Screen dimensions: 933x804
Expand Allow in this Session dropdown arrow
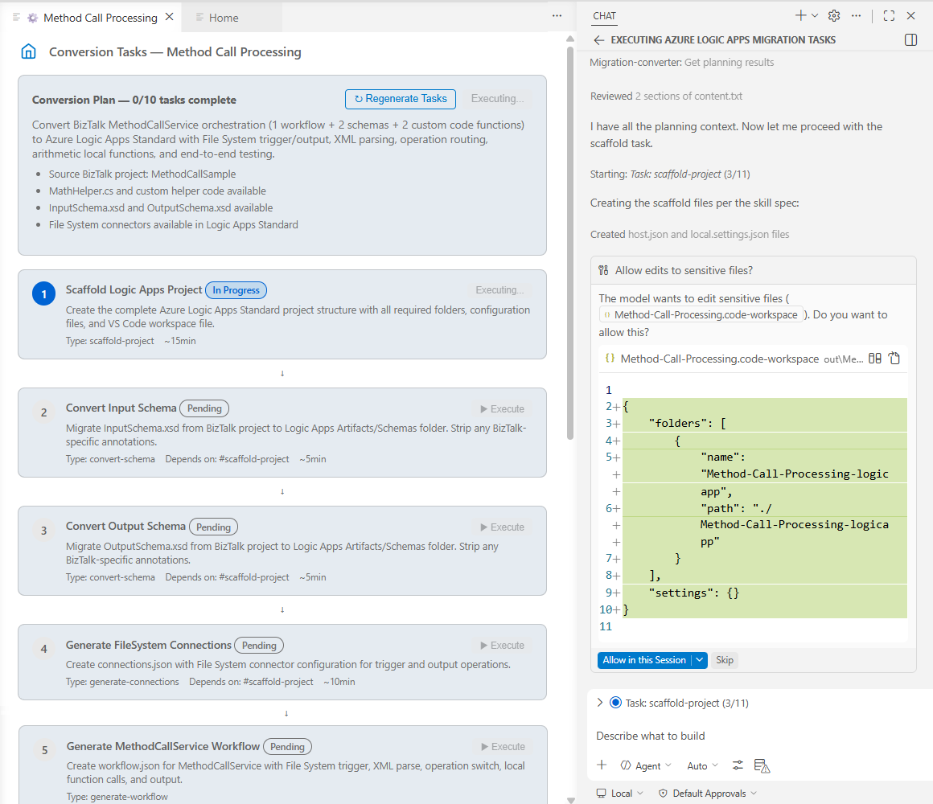(700, 660)
